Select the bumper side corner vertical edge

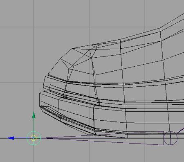[x=59, y=108]
